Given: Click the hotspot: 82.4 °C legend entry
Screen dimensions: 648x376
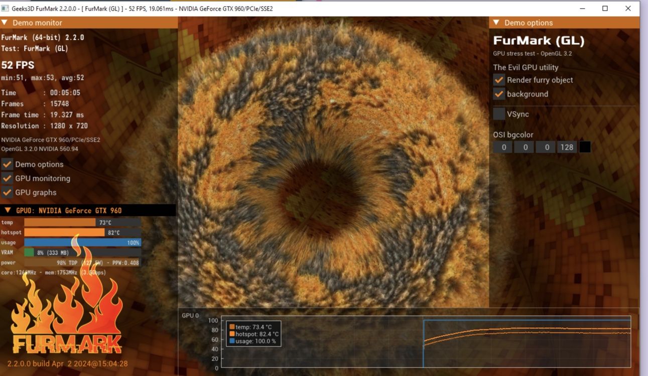Looking at the screenshot, I should pos(254,334).
